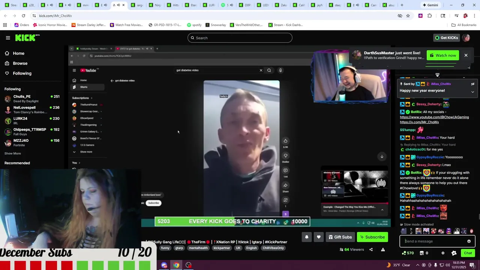Open the chat identity badge icon

(x=454, y=253)
